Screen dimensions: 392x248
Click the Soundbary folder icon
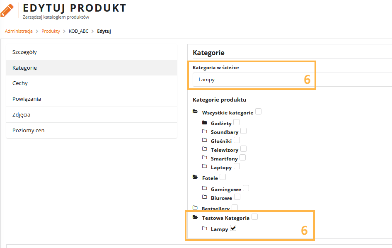click(204, 131)
